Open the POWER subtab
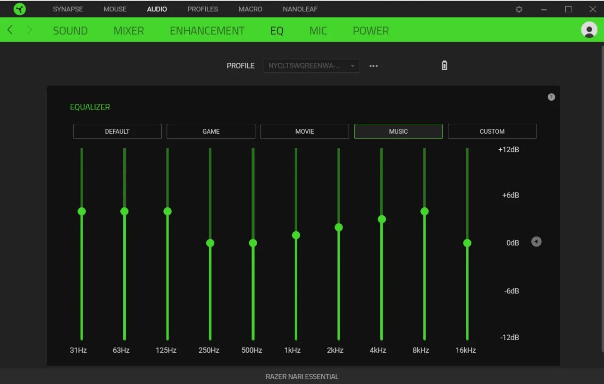 tap(371, 31)
